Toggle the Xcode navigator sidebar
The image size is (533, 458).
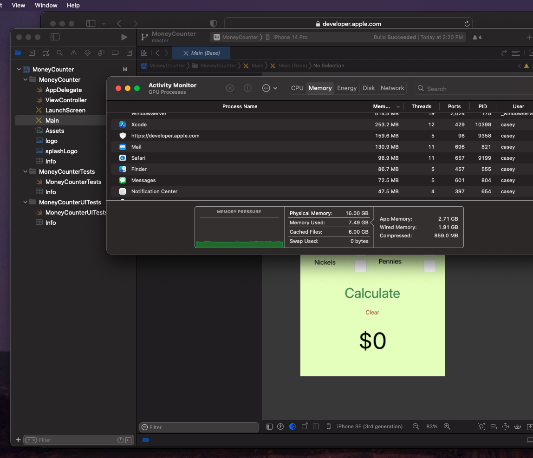point(55,37)
